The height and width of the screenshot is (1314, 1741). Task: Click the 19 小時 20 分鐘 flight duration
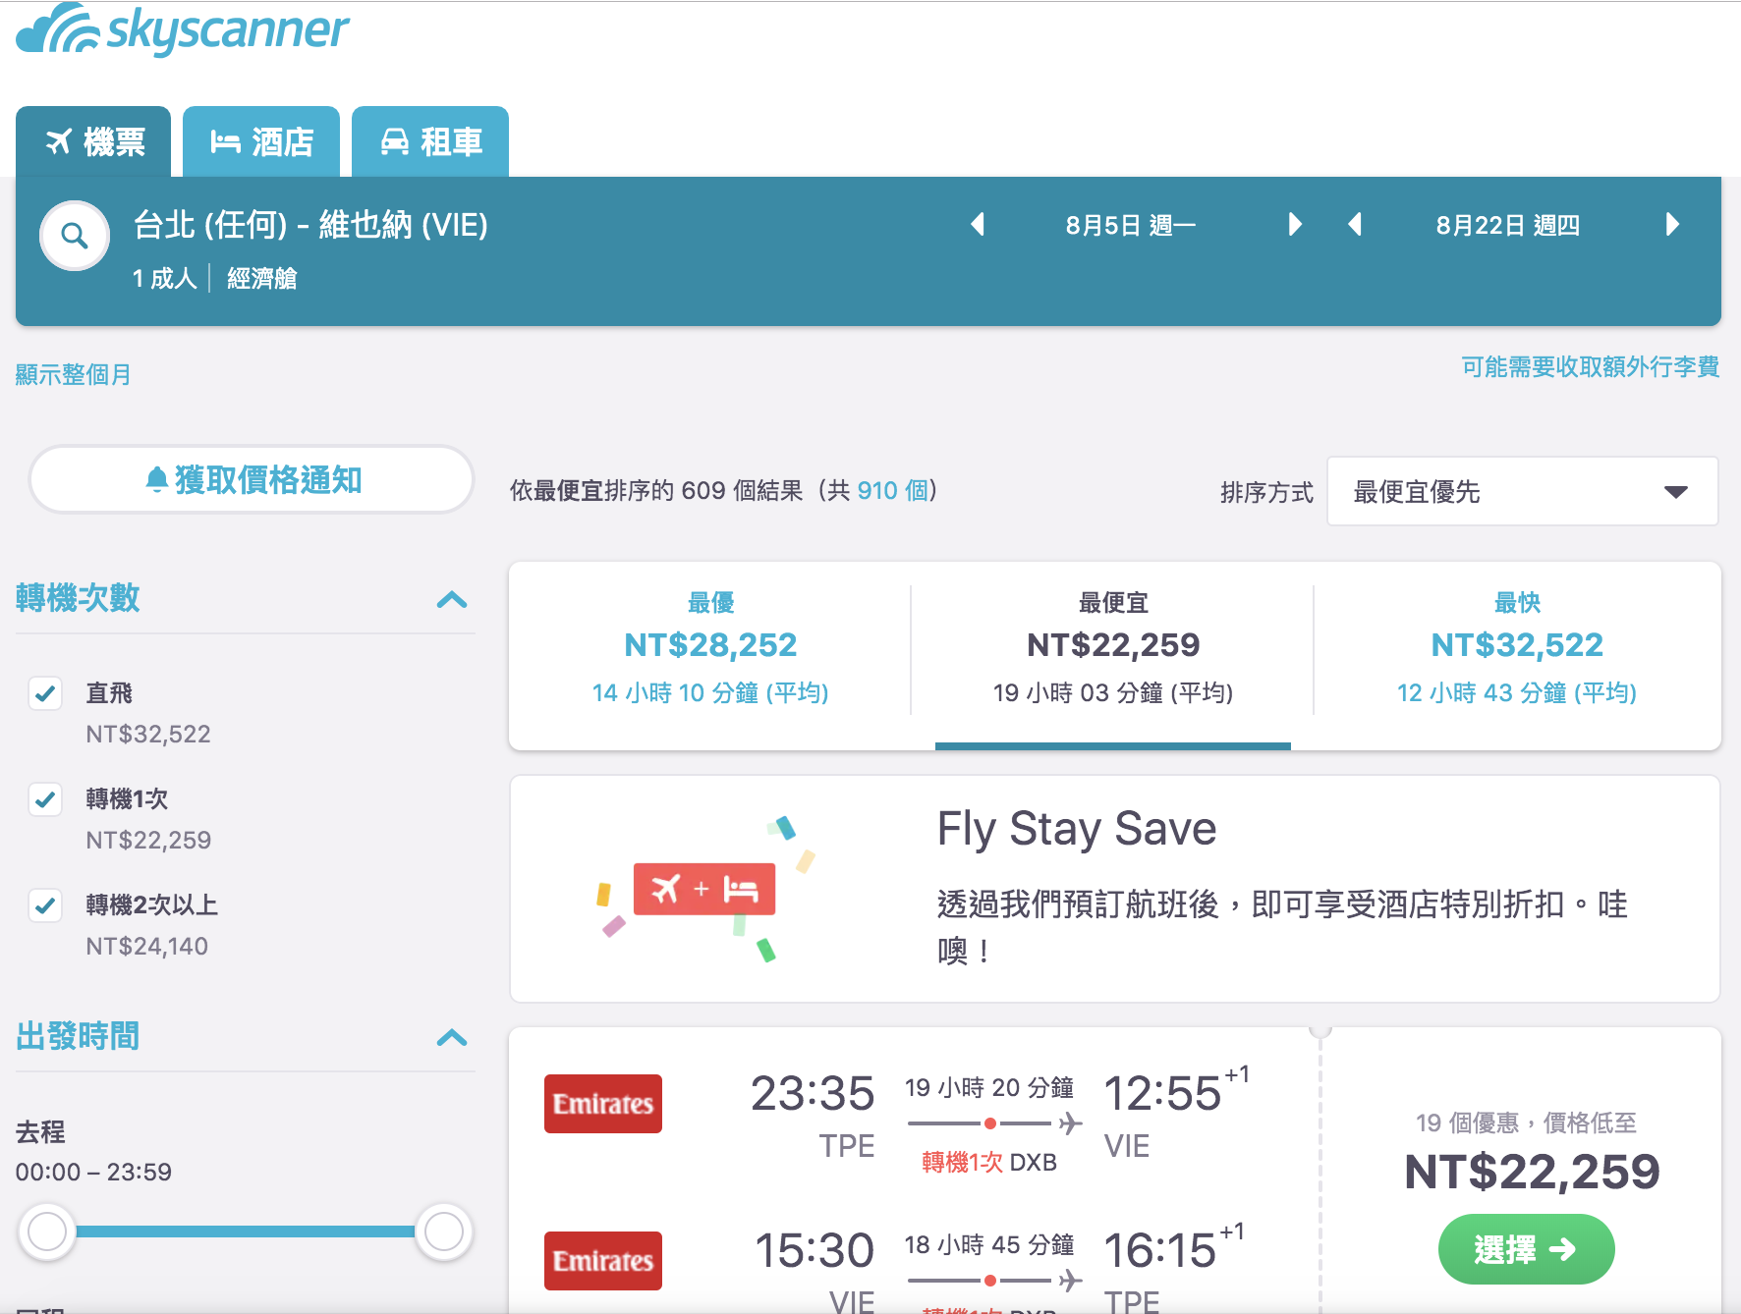(989, 1087)
